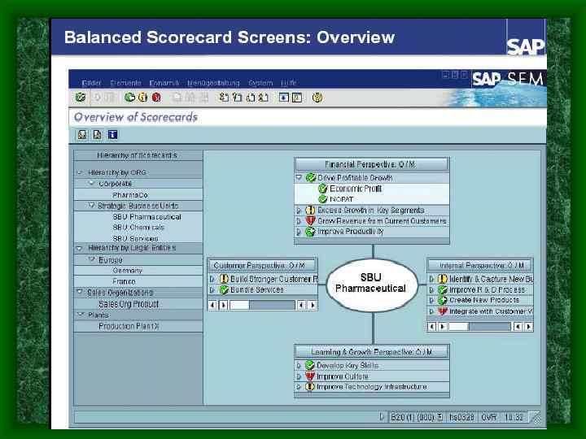Click the First Page toolbar icon
Image resolution: width=586 pixels, height=439 pixels.
224,98
